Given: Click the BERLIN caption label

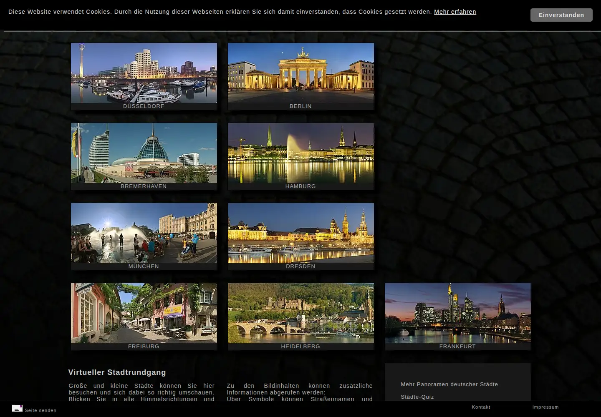Looking at the screenshot, I should (300, 106).
